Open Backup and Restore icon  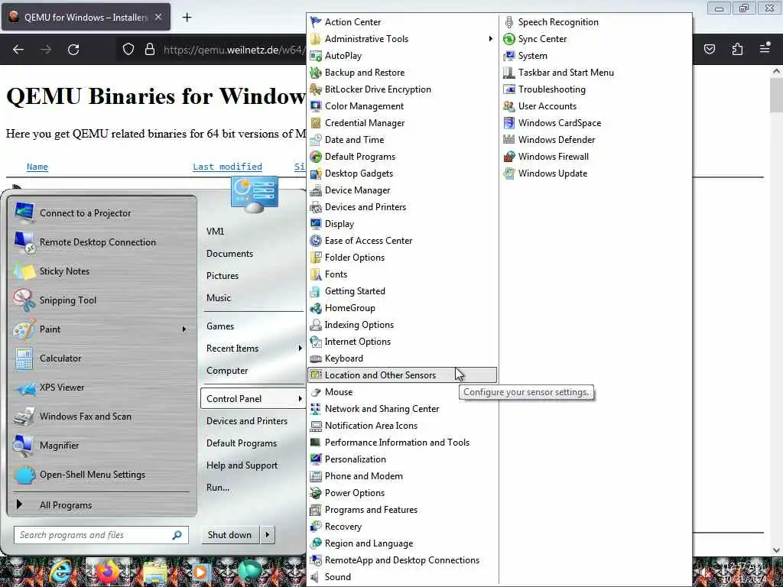pyautogui.click(x=316, y=73)
